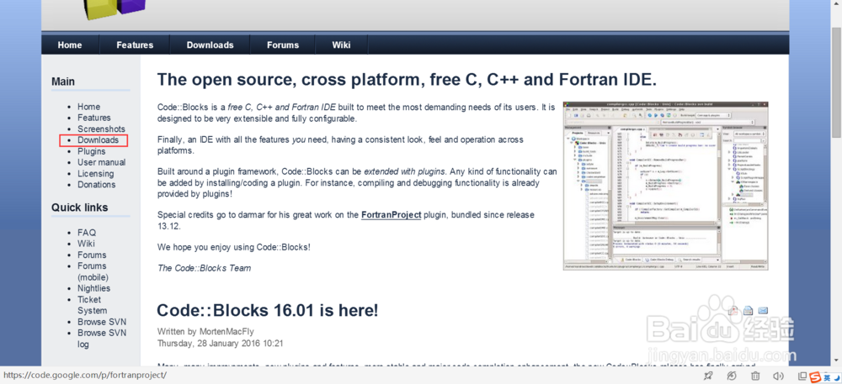The image size is (842, 384).
Task: Click the Sogou input method S icon
Action: 815,376
